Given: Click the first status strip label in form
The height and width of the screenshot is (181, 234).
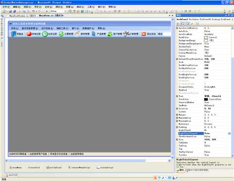Looking at the screenshot, I should click(18, 154).
